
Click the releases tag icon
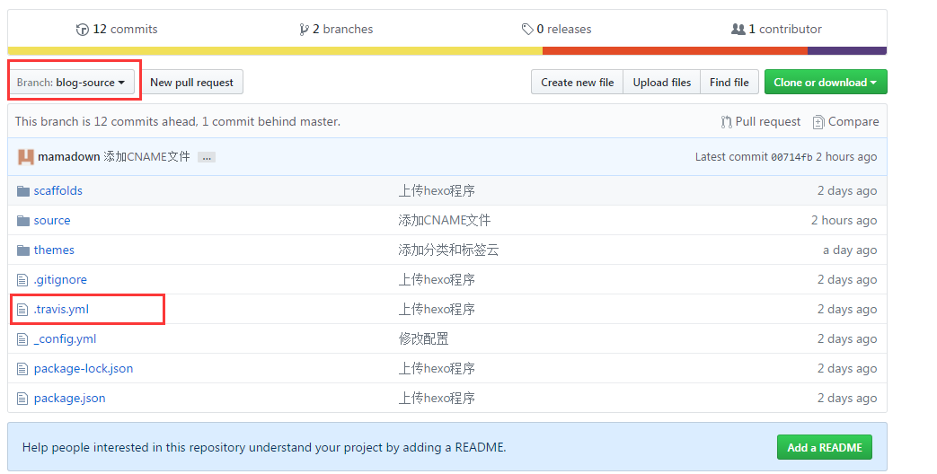pos(527,30)
